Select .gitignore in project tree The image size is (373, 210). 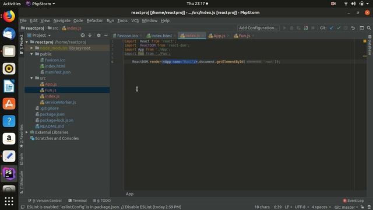pos(49,108)
